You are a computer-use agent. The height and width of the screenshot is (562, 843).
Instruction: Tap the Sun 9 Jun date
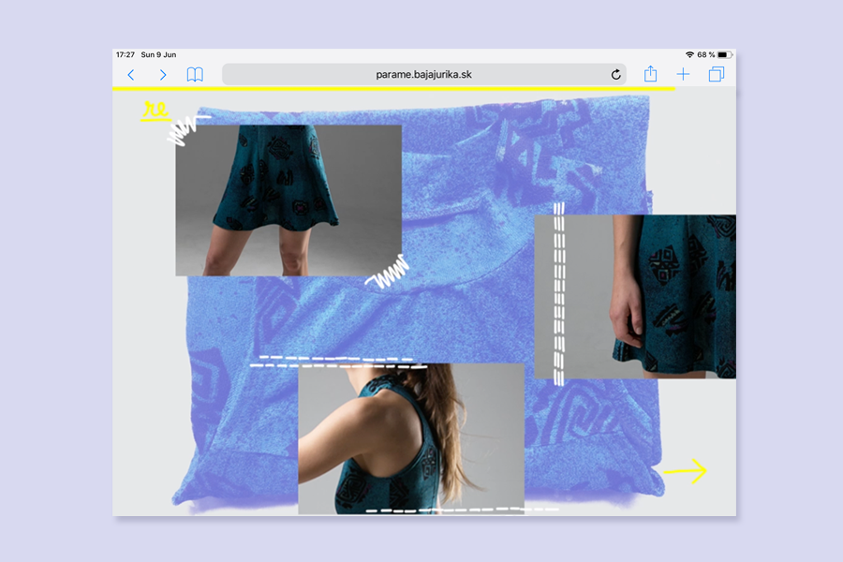tap(158, 55)
